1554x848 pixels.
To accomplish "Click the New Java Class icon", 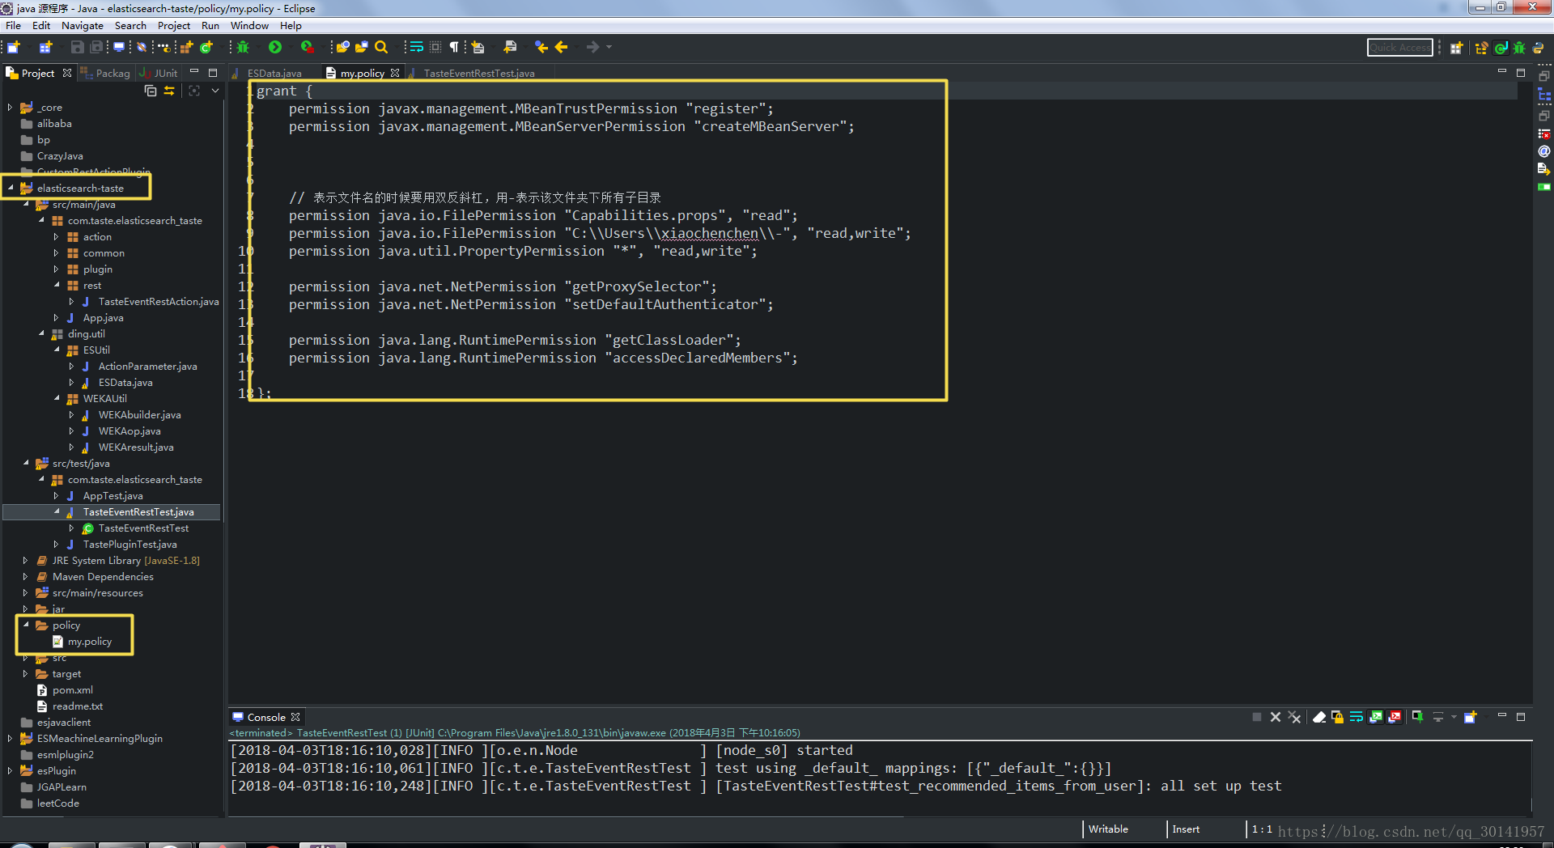I will [206, 47].
